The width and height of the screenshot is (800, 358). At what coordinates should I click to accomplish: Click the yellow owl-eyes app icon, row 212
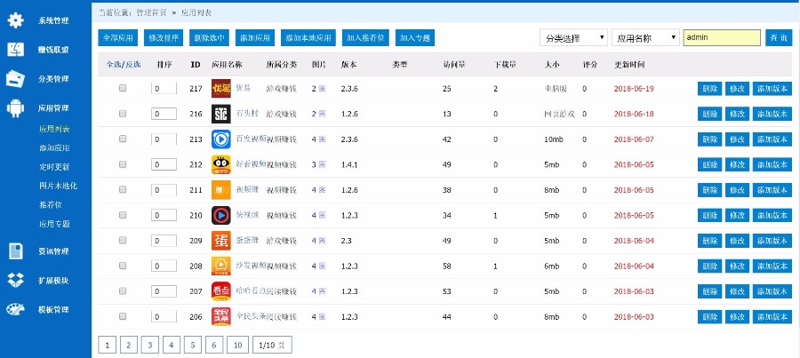tap(221, 164)
